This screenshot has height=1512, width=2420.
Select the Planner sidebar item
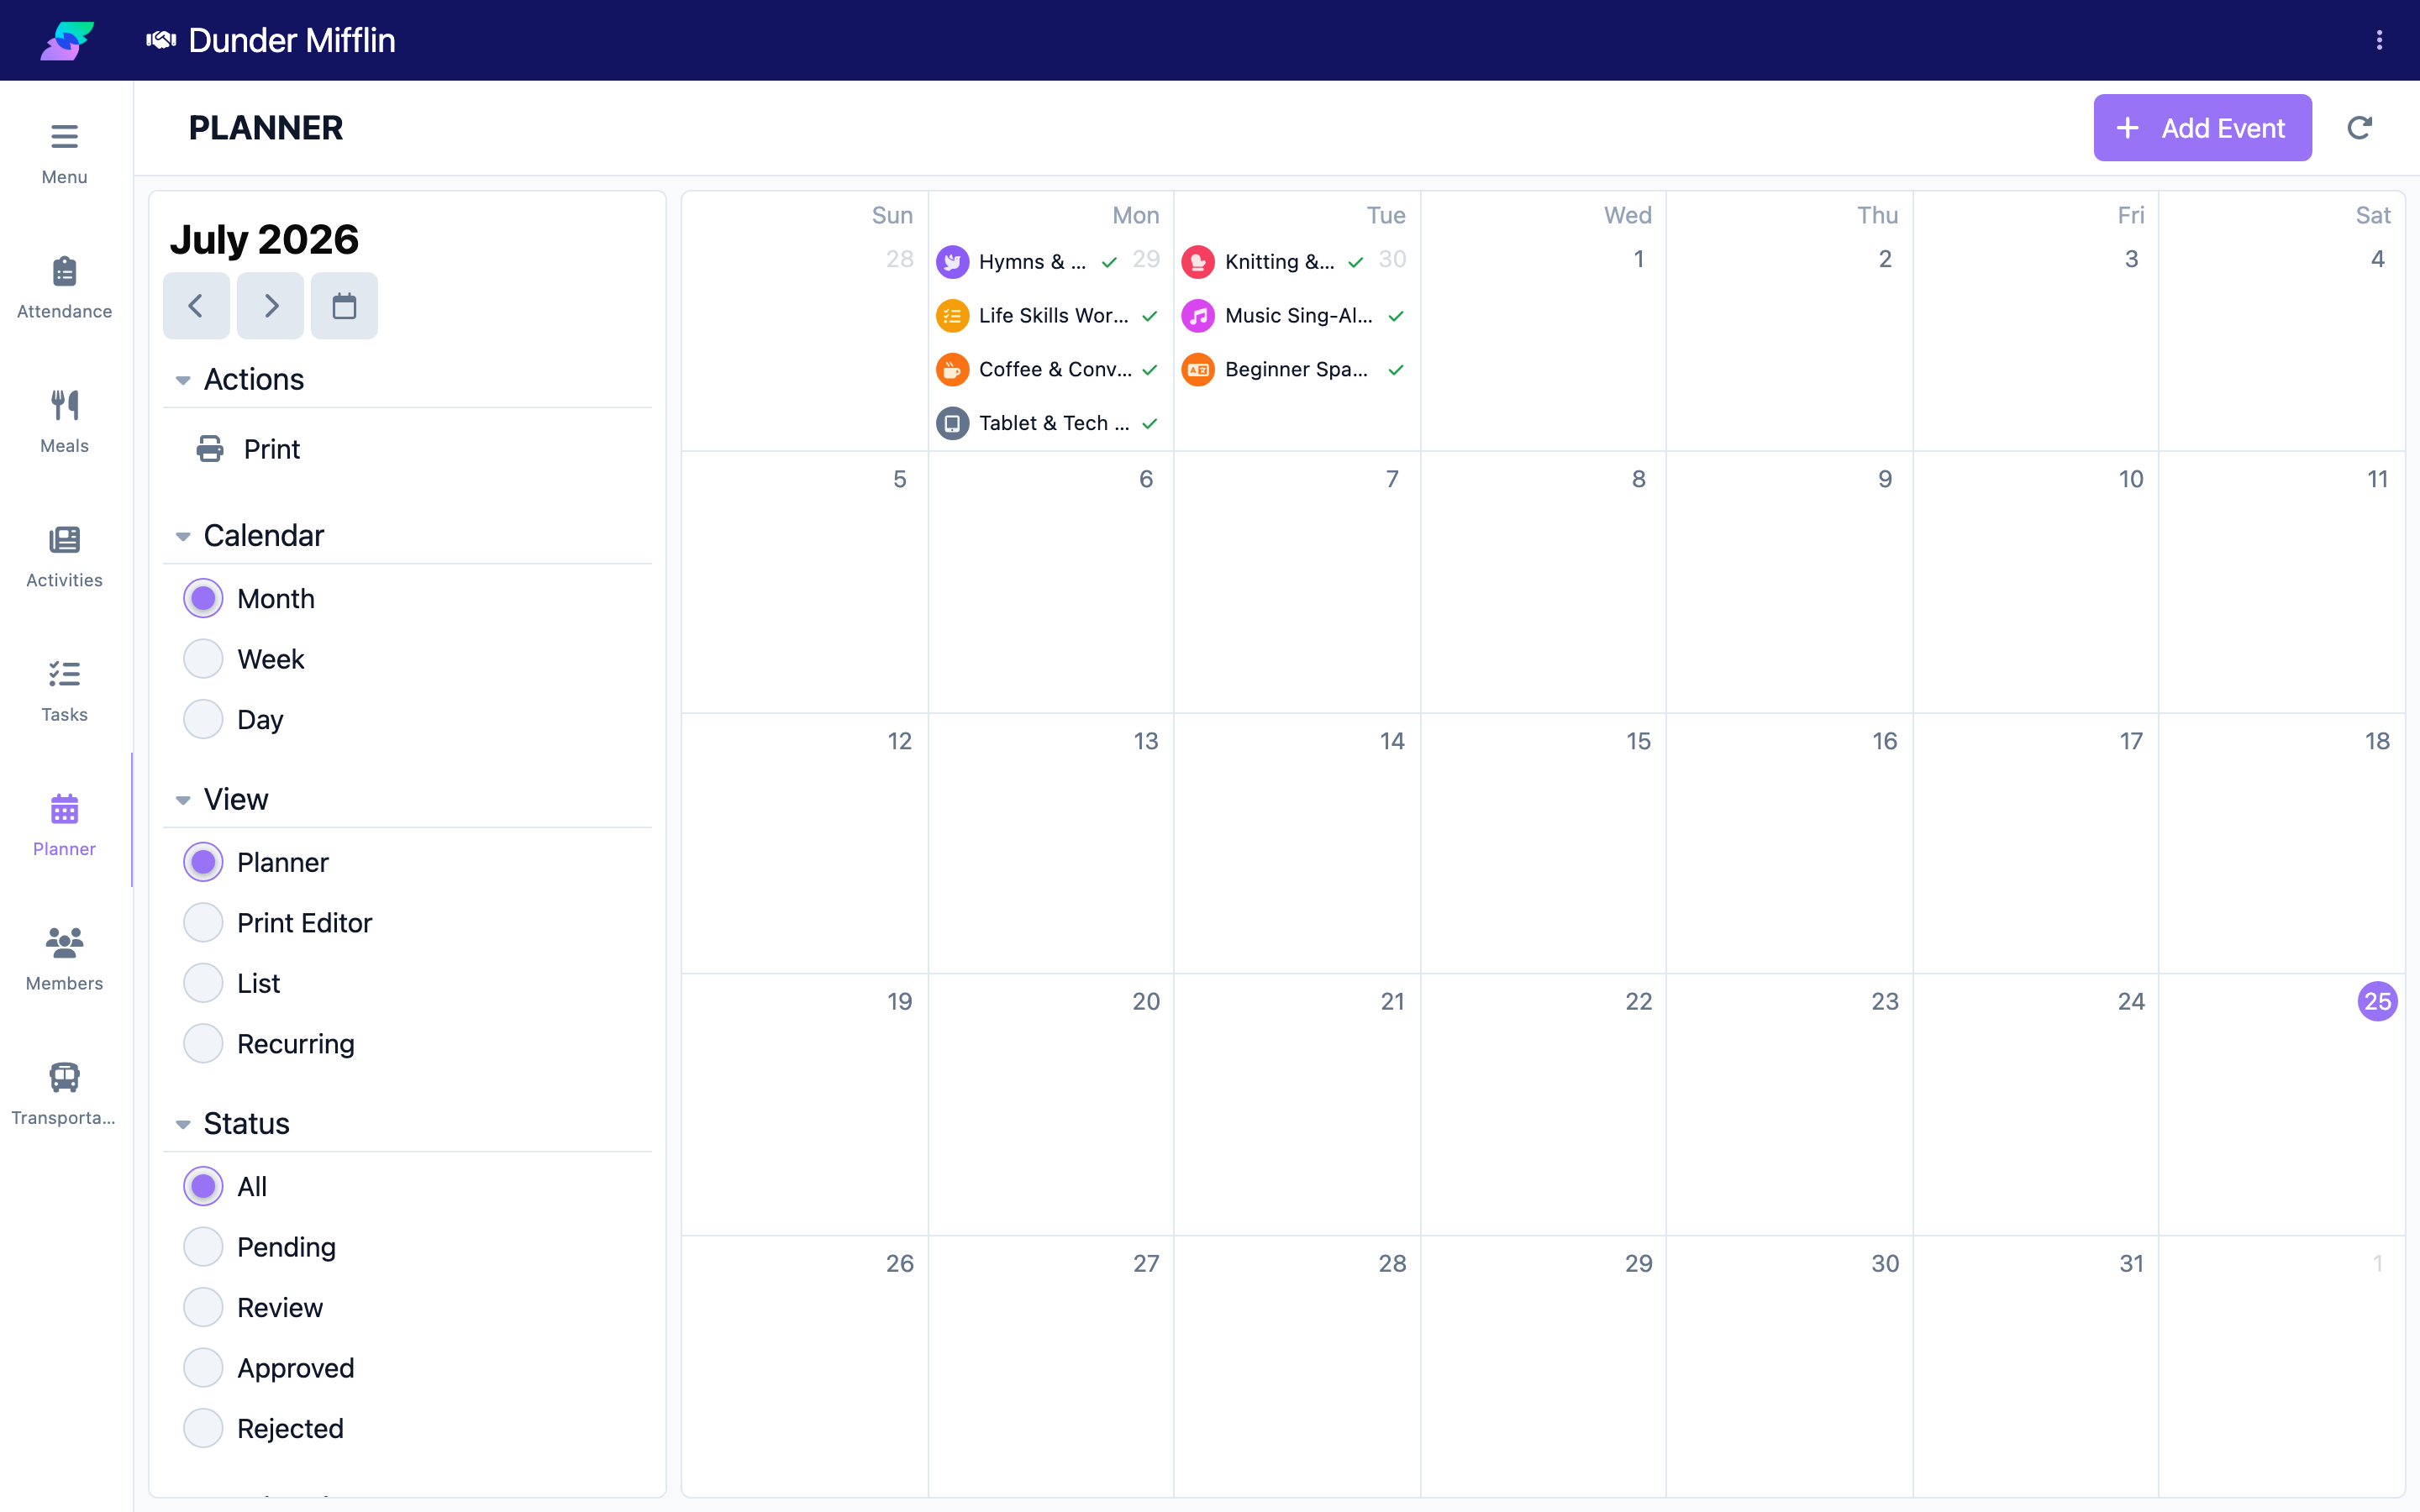pos(64,826)
